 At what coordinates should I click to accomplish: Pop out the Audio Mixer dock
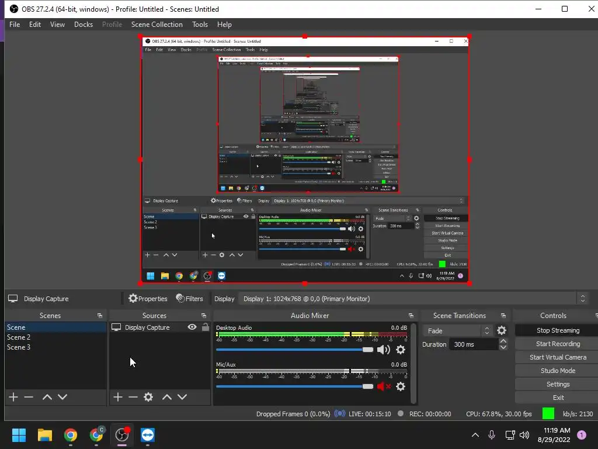(411, 316)
